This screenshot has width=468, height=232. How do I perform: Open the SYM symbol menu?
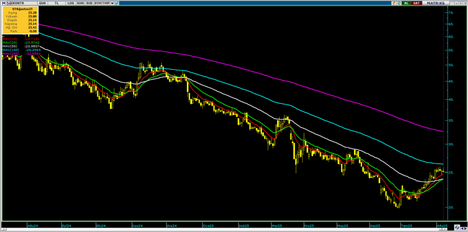(x=98, y=3)
